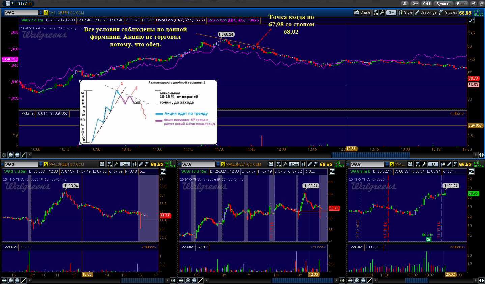The image size is (485, 284).
Task: Click the candlestick style icon in 5m chart
Action: [x=134, y=164]
